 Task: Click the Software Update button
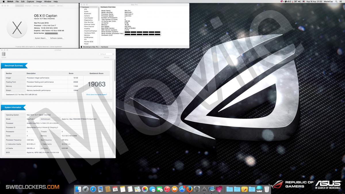[57, 38]
